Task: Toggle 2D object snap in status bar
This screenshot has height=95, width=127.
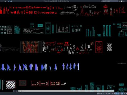Action: tap(119, 93)
